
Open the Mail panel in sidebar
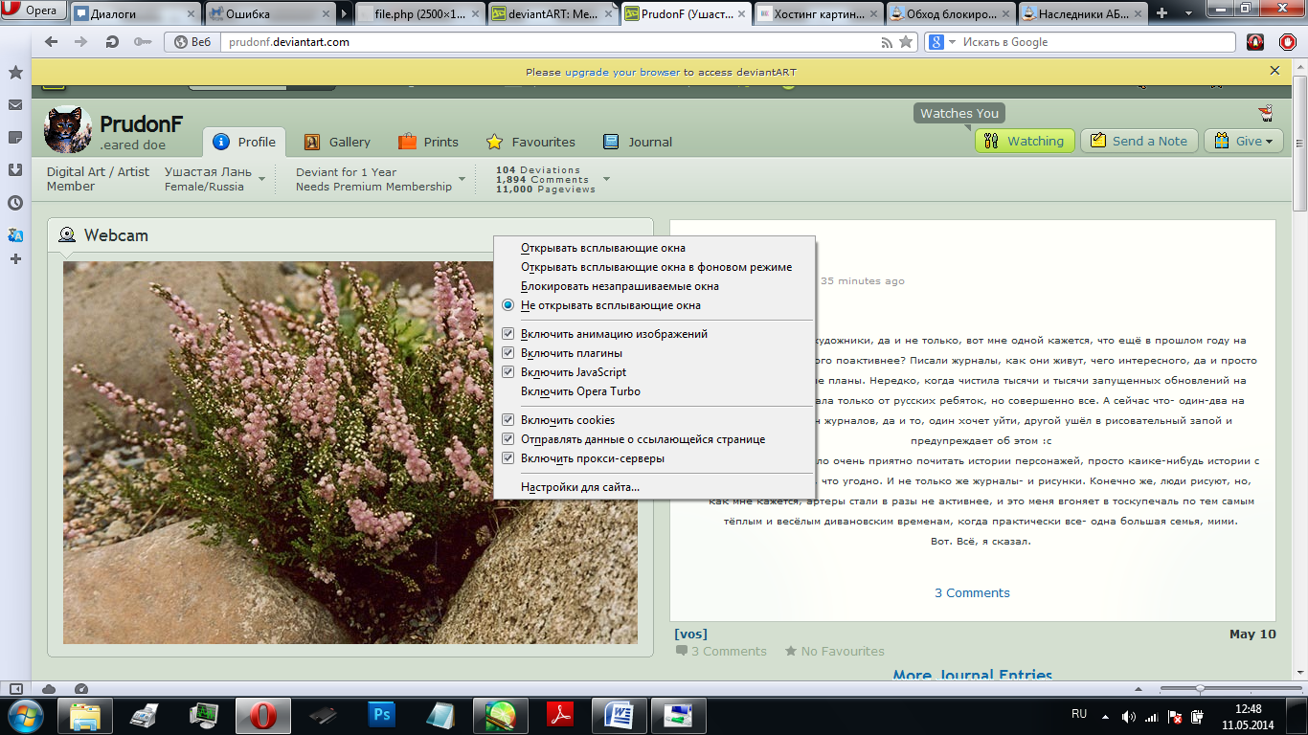tap(15, 105)
